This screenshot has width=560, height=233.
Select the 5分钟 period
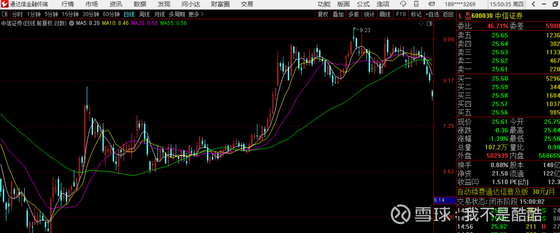(51, 14)
